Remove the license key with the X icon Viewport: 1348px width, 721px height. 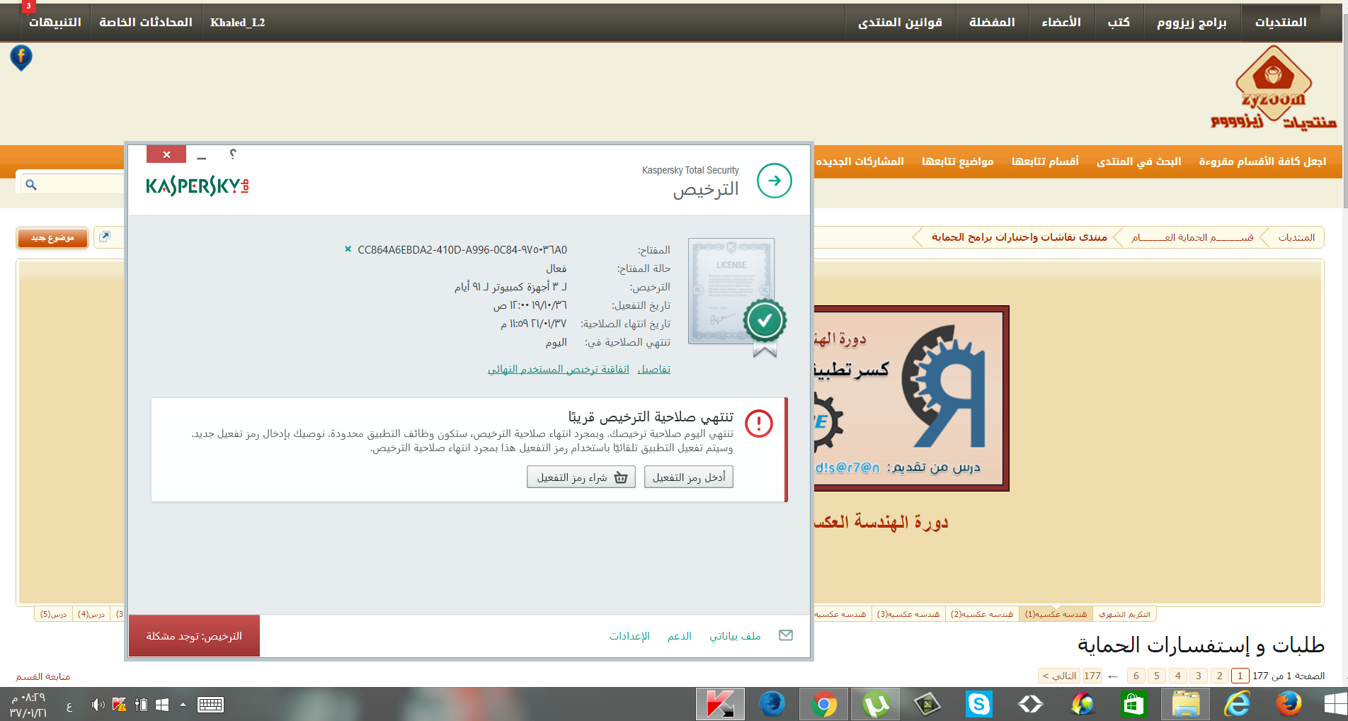348,249
